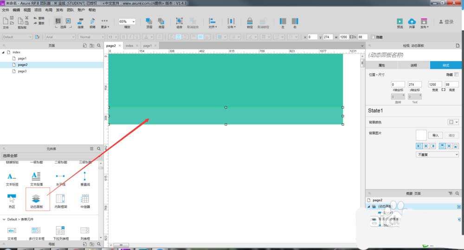Click the search icon in 页面 panel
The image size is (464, 250).
tap(99, 45)
